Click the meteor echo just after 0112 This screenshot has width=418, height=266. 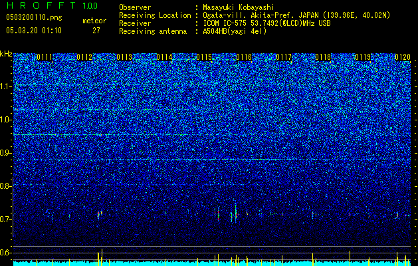(x=100, y=215)
